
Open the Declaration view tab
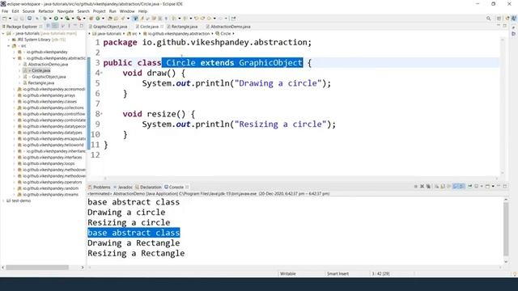(x=148, y=187)
